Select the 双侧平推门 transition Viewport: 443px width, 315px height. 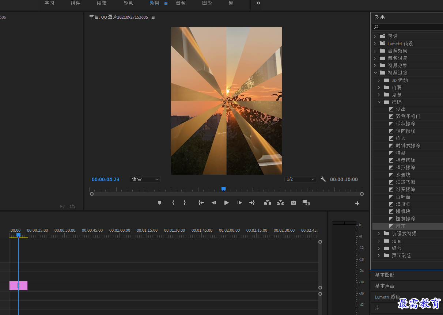tap(408, 117)
